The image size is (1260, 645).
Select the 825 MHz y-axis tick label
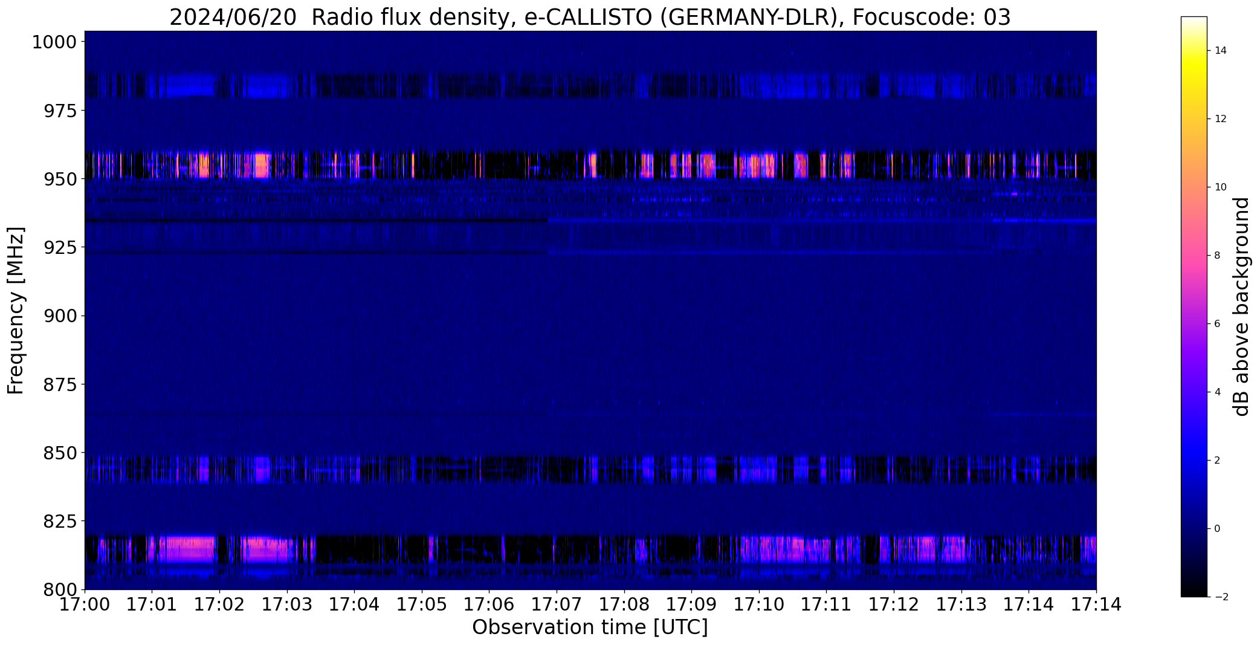tap(60, 520)
